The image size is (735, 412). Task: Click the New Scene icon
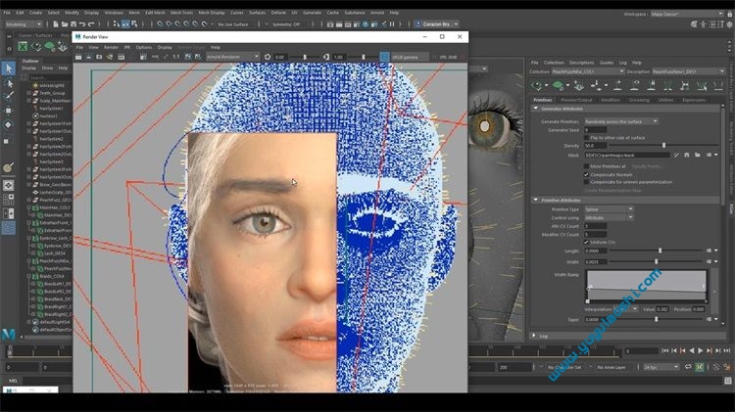(x=56, y=23)
